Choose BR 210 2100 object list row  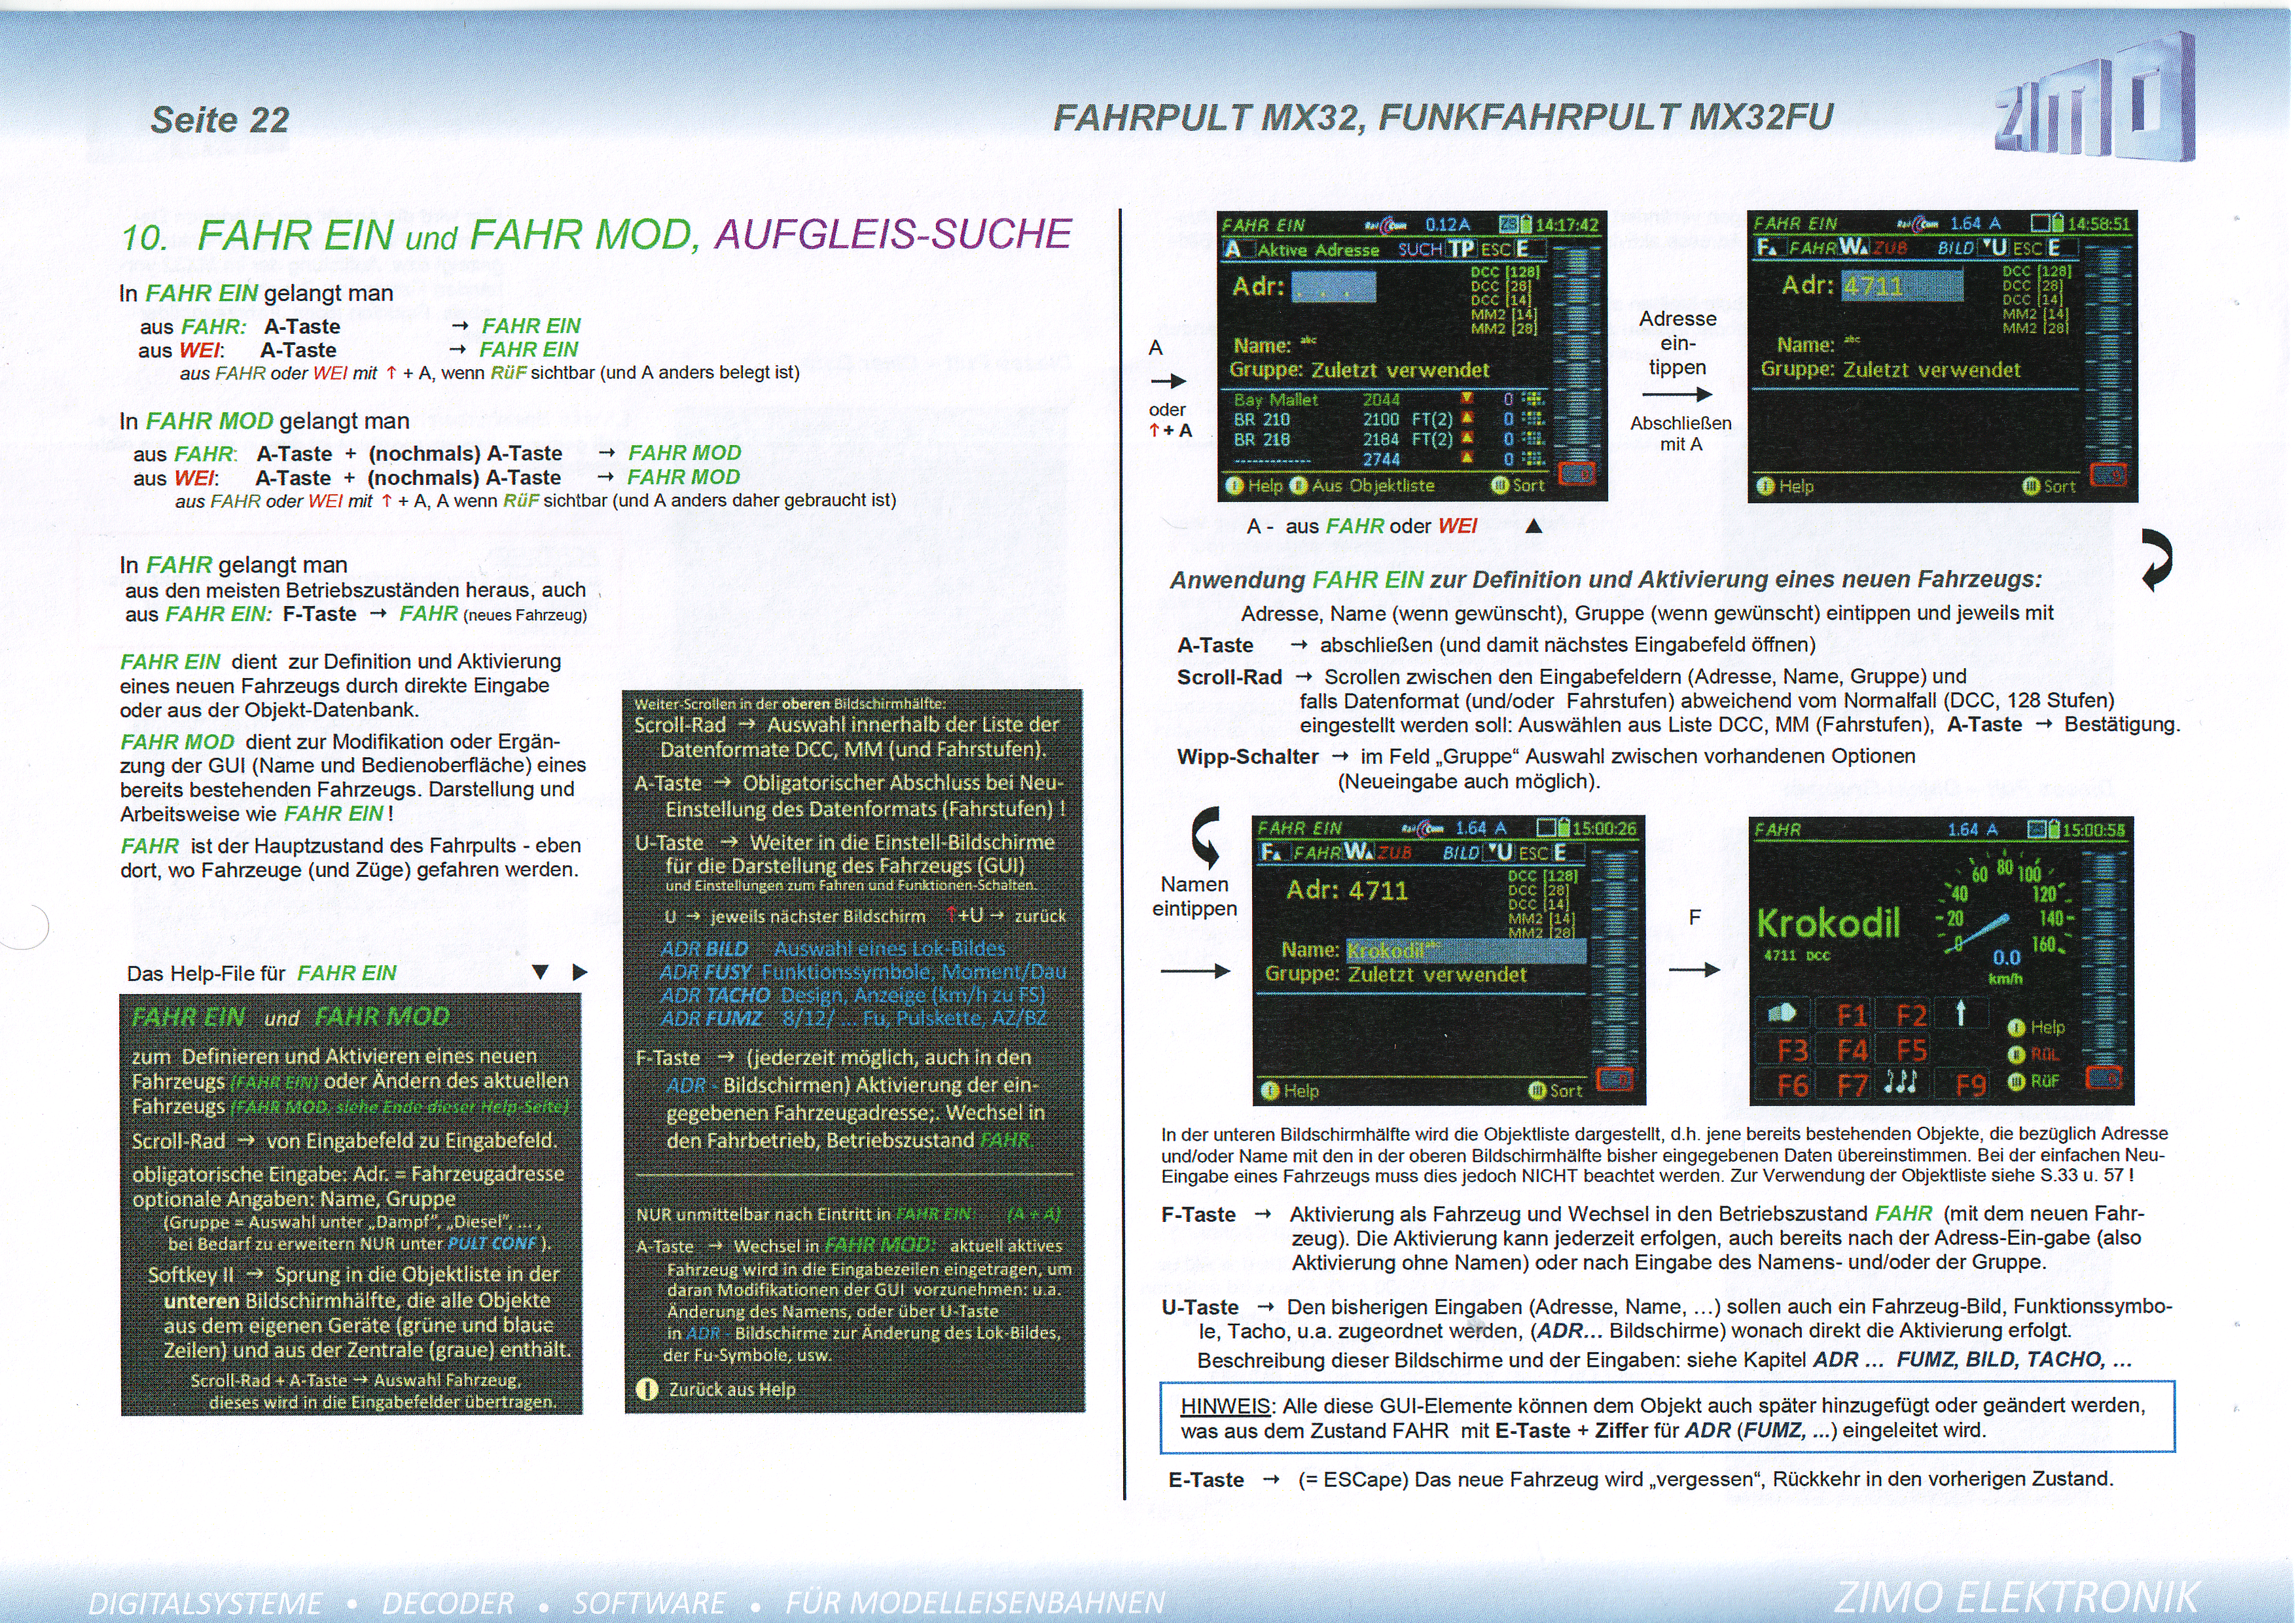[x=1388, y=419]
